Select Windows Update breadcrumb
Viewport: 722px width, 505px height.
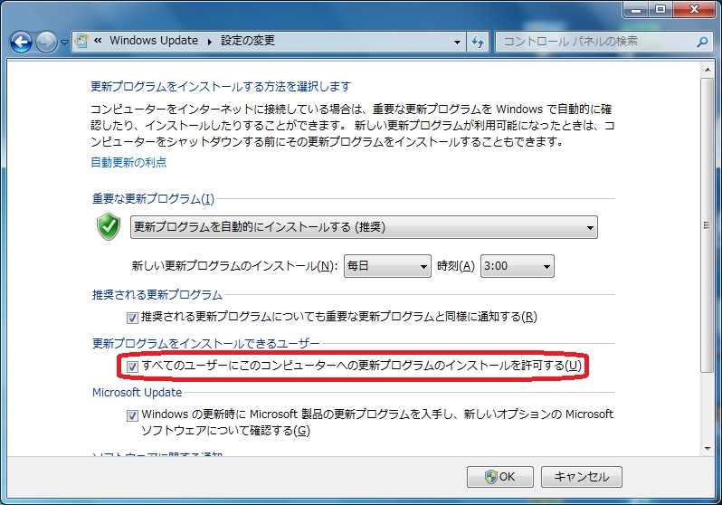154,41
